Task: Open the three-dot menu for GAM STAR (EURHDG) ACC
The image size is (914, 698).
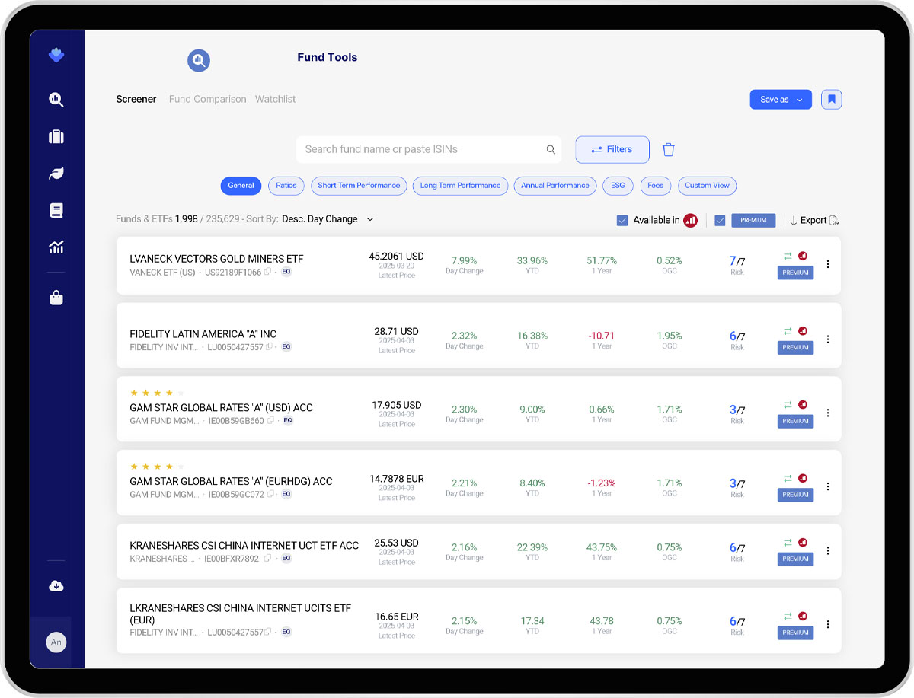Action: (x=828, y=486)
